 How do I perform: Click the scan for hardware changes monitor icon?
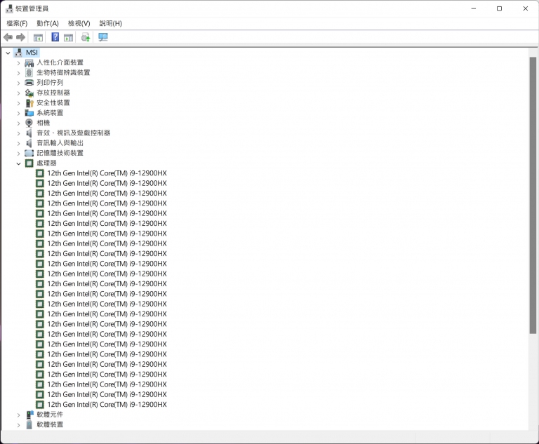[x=103, y=37]
